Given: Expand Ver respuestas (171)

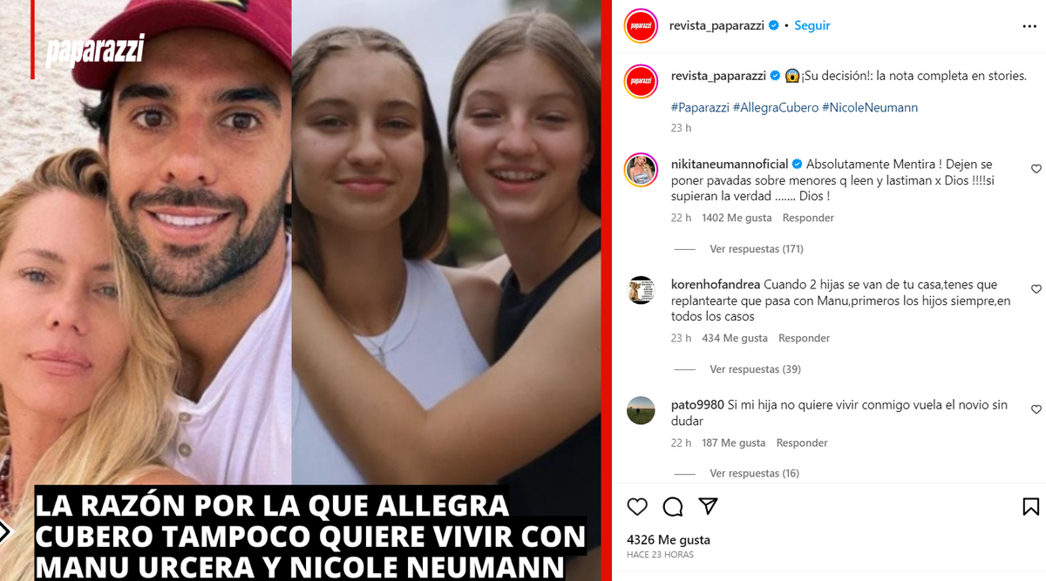Looking at the screenshot, I should 756,249.
